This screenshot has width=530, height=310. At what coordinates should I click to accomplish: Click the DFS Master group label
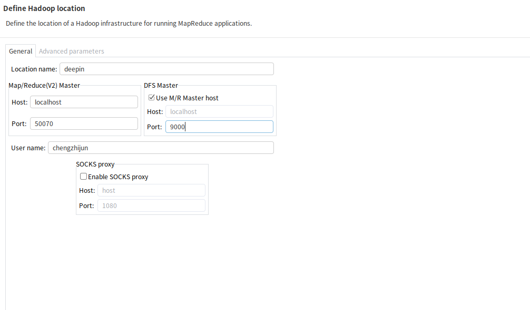coord(161,86)
